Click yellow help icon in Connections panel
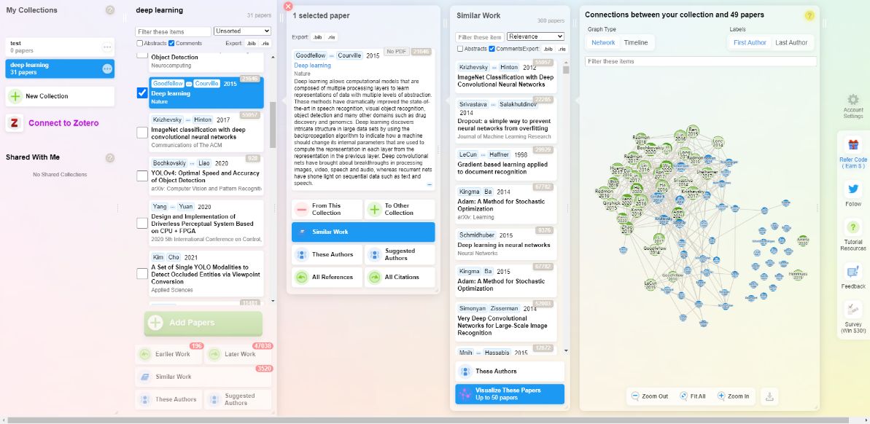 [x=809, y=15]
